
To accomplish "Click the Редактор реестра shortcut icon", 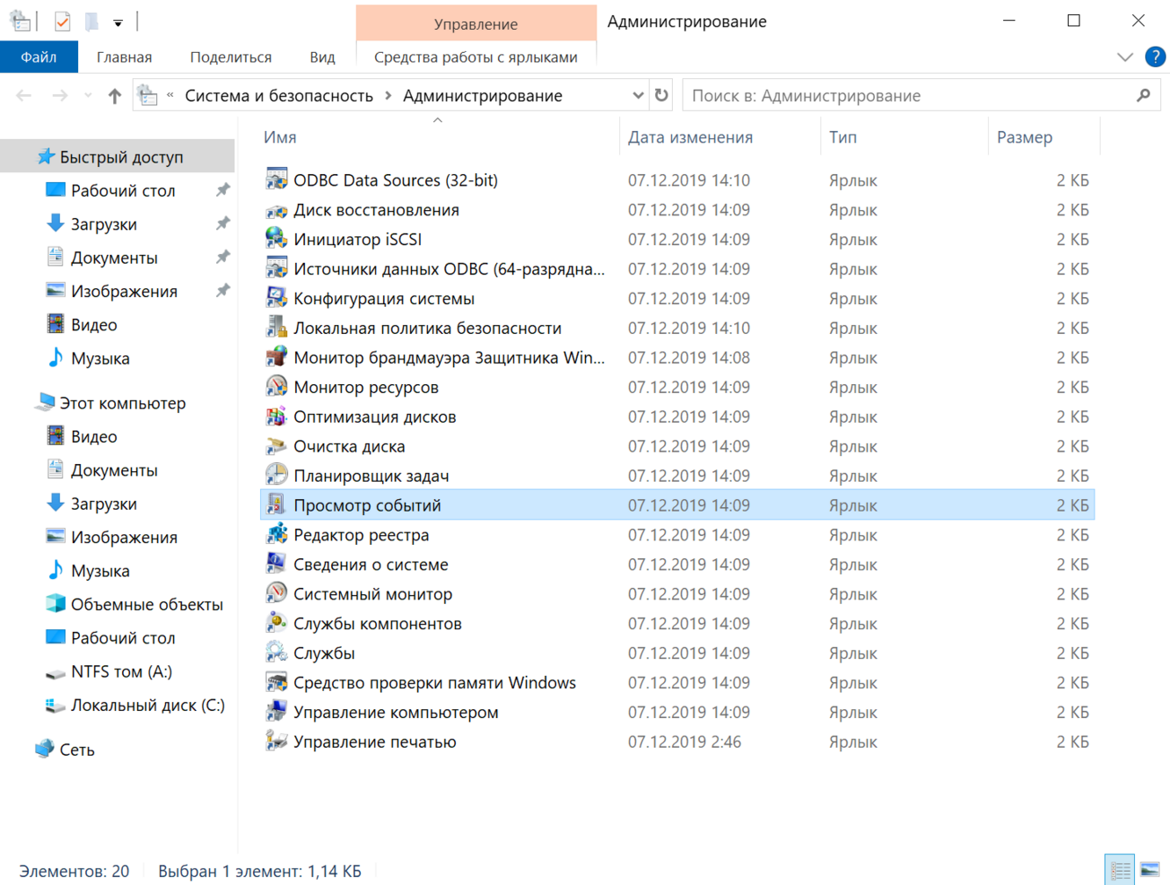I will click(277, 534).
